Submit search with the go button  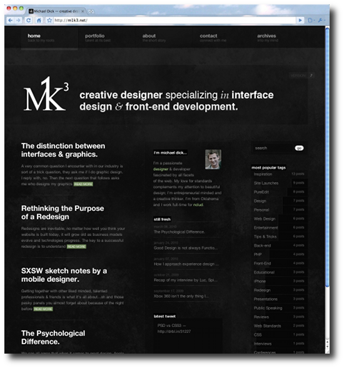(x=299, y=148)
